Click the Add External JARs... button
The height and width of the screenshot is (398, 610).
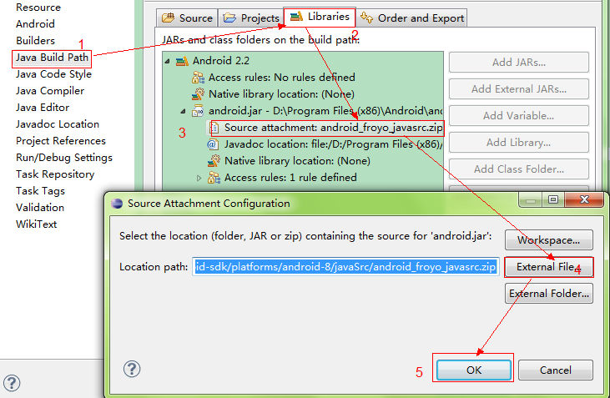(519, 89)
